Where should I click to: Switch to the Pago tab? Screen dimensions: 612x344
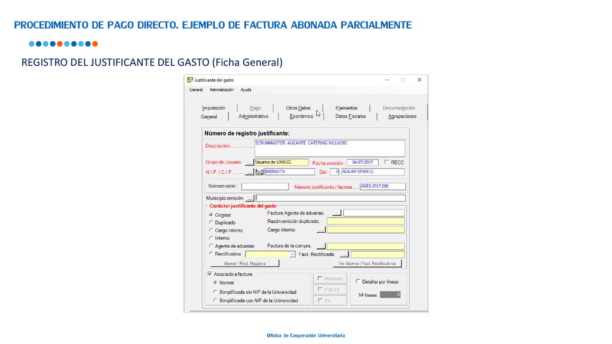pyautogui.click(x=255, y=108)
